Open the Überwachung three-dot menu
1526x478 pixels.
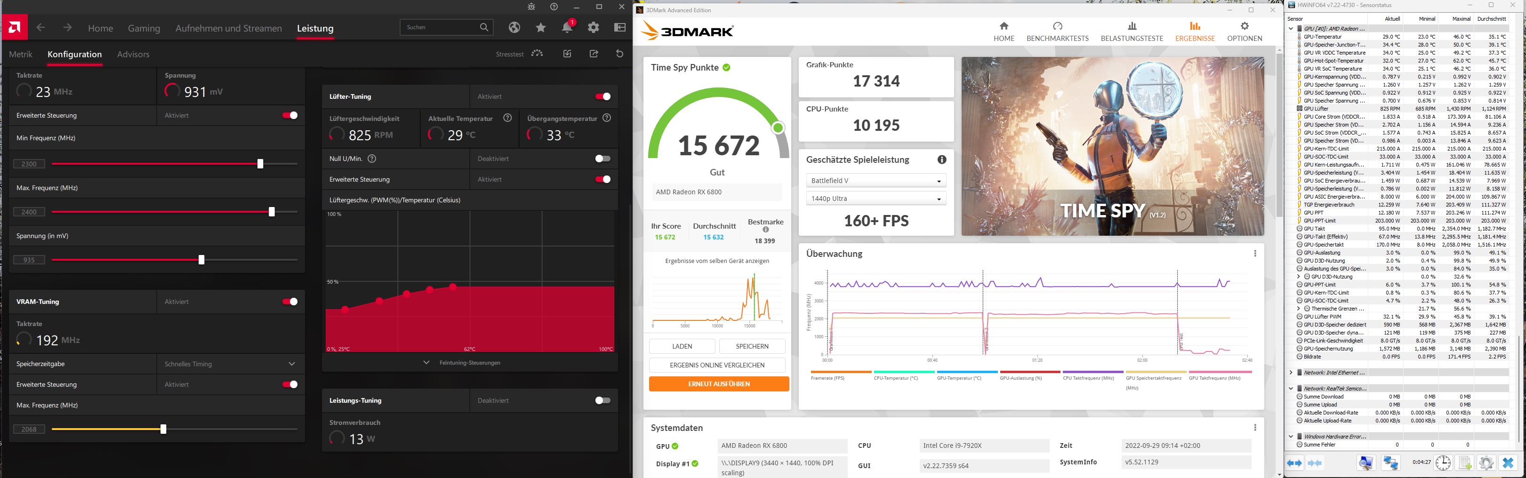pyautogui.click(x=1255, y=254)
